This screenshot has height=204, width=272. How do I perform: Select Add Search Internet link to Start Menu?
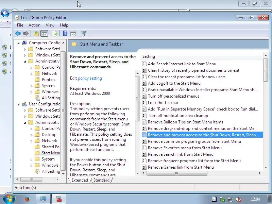click(x=182, y=64)
